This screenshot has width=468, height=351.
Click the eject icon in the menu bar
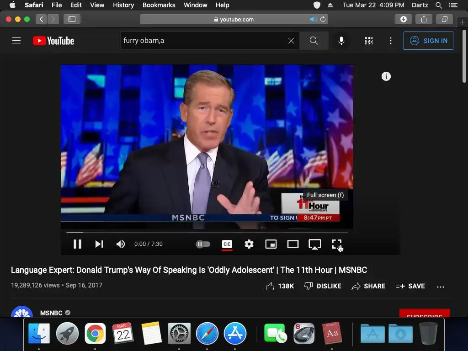coord(330,5)
